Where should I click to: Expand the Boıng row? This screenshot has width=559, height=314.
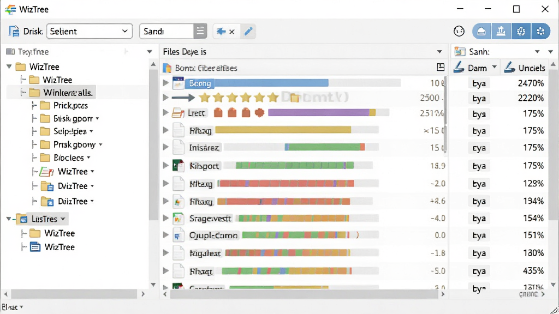click(x=165, y=83)
